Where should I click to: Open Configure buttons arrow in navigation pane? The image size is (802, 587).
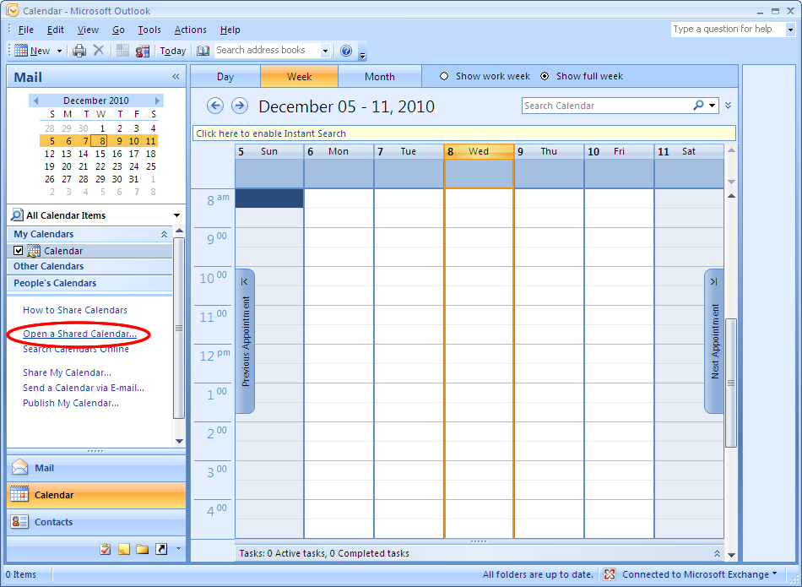[x=178, y=549]
